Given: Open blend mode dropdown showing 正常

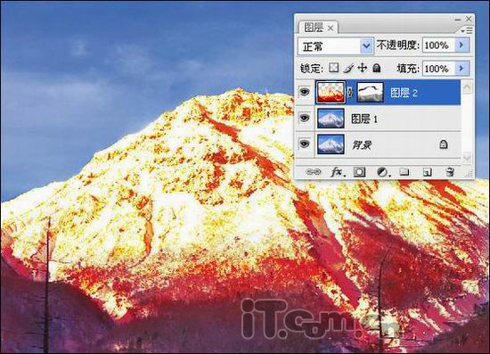Looking at the screenshot, I should [335, 46].
